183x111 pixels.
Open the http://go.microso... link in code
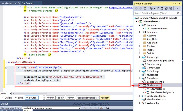[x=121, y=8]
